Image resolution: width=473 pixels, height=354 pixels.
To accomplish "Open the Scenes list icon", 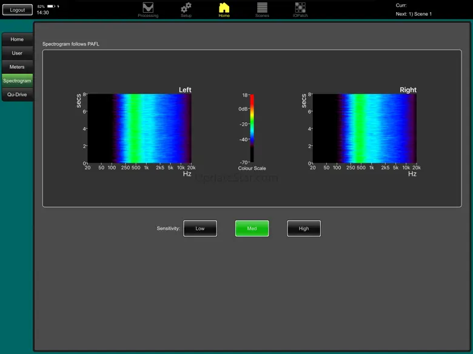I will coord(262,10).
